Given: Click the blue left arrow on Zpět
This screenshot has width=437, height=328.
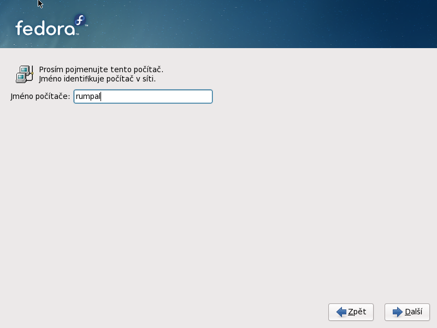Looking at the screenshot, I should pyautogui.click(x=341, y=312).
